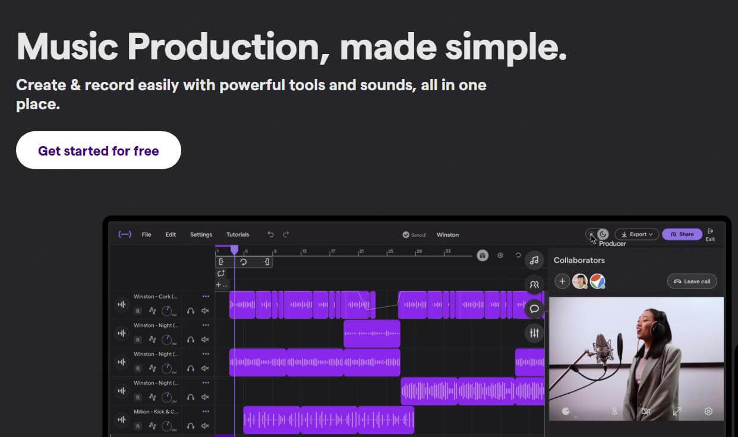Open the Tutorials menu
This screenshot has width=738, height=437.
tap(237, 234)
